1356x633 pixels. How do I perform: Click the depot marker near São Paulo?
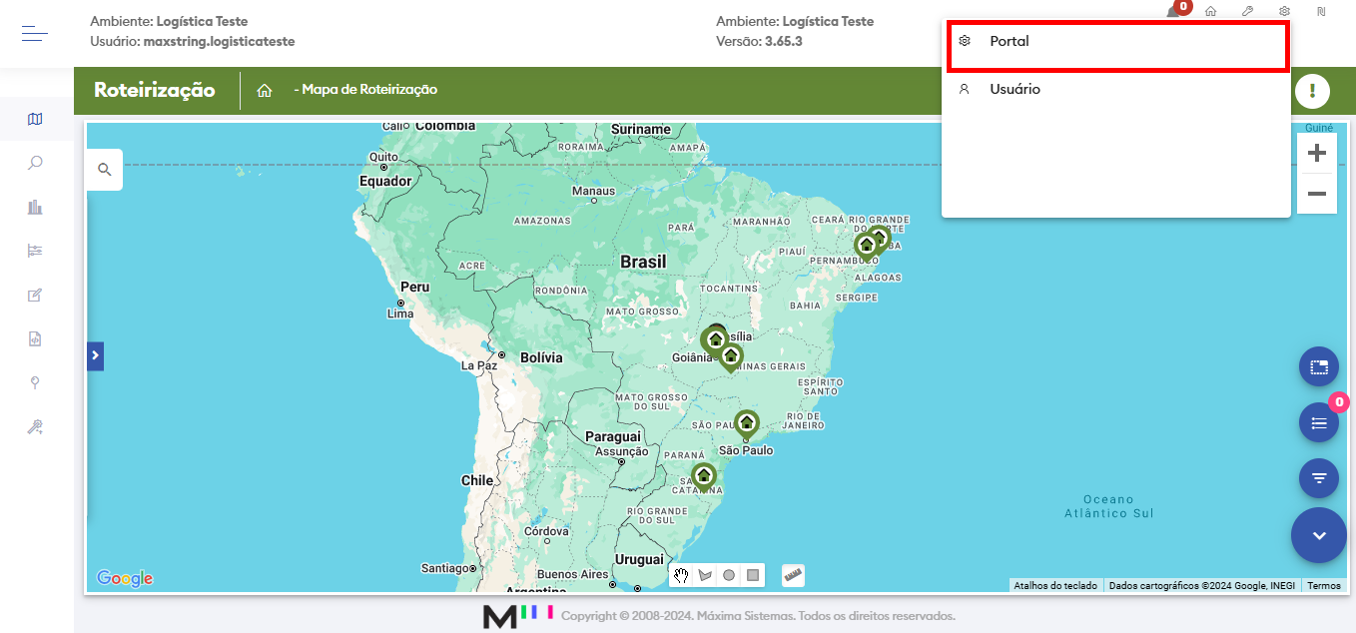pos(747,425)
